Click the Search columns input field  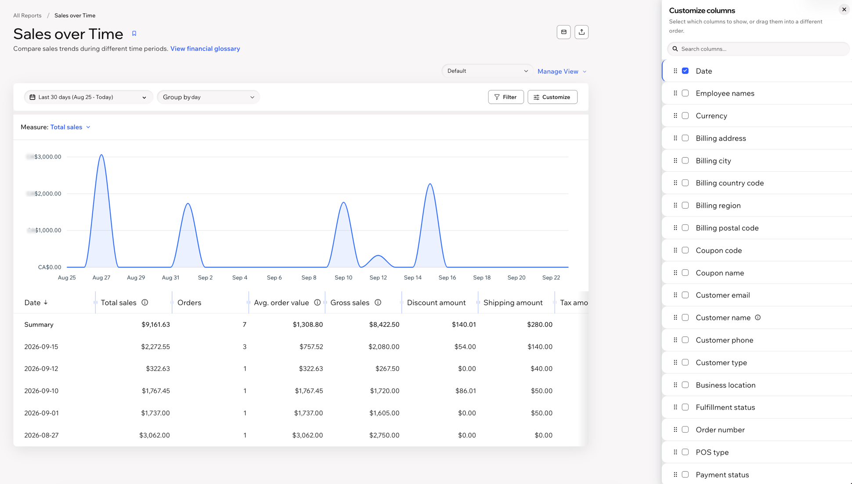(758, 49)
